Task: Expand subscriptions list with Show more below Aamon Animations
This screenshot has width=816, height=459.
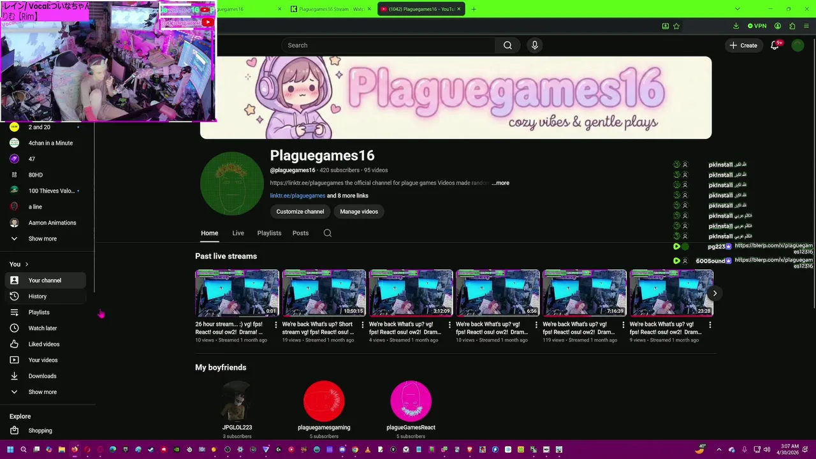Action: [45, 239]
